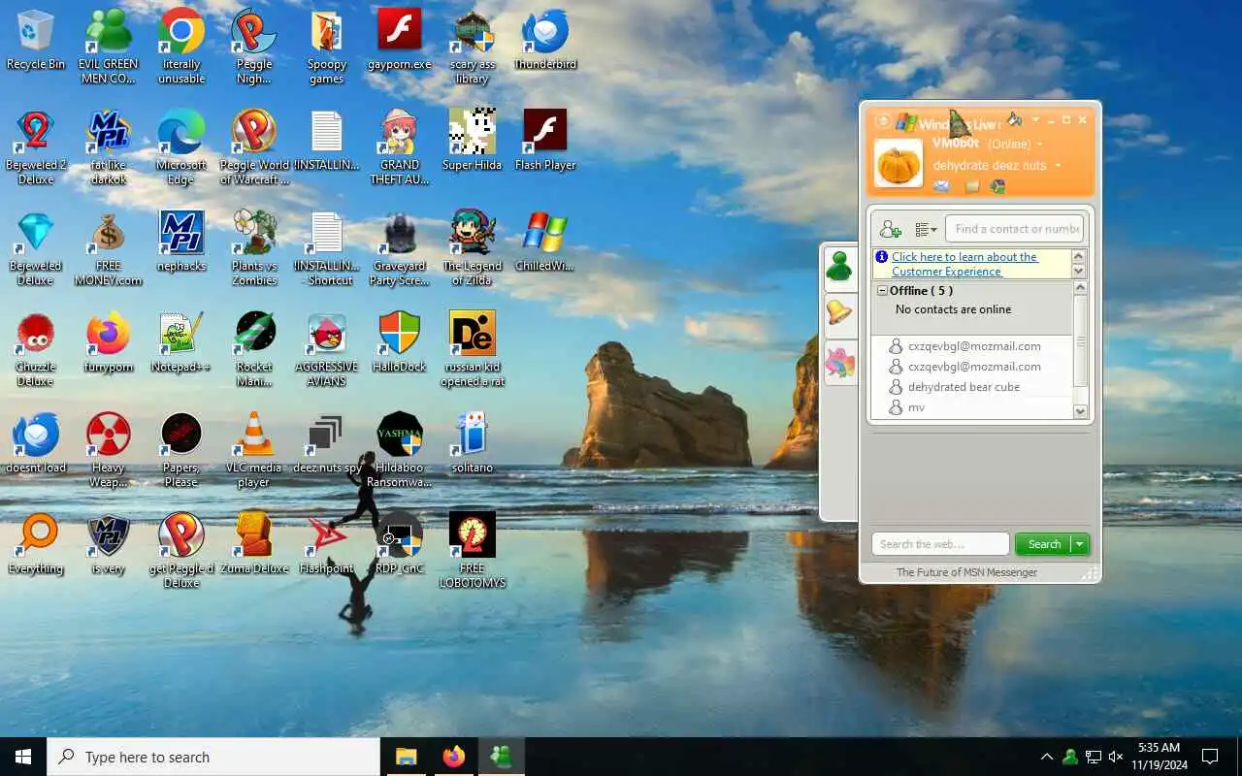Select the dehydrated bear cube contact
Image resolution: width=1242 pixels, height=776 pixels.
964,387
